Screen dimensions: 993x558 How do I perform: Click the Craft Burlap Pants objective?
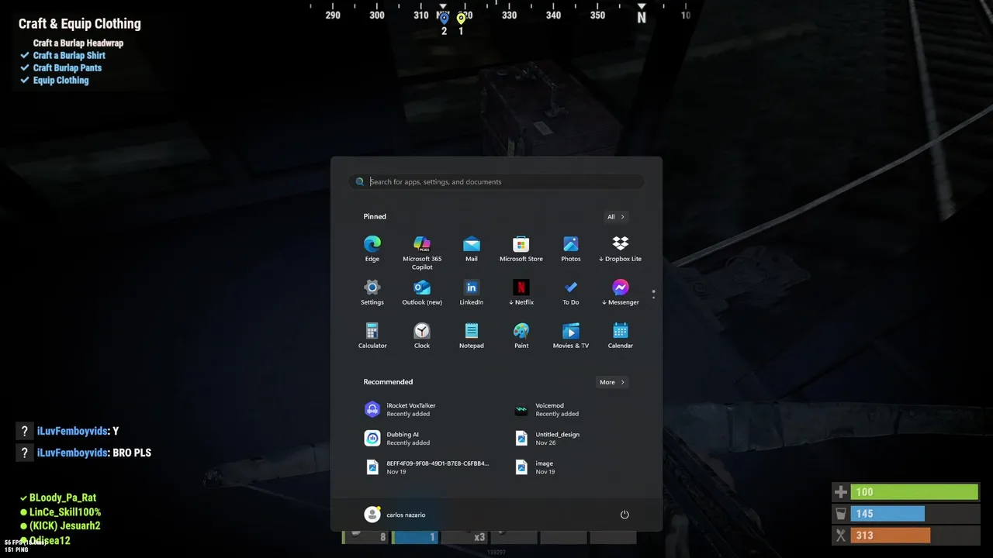pyautogui.click(x=67, y=68)
